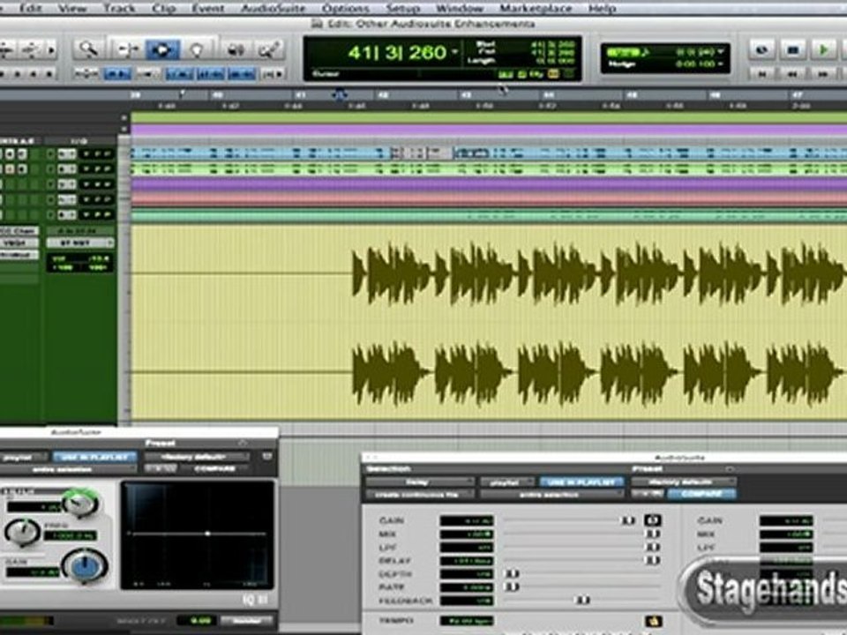Screen dimensions: 847x635
Task: Open entire selection dropdown in Delay plugin
Action: (551, 494)
